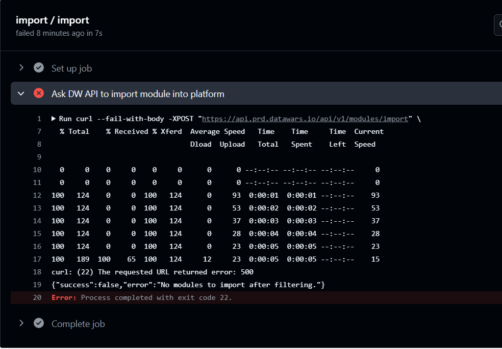Viewport: 502px width, 349px height.
Task: Click log line number 20
Action: (x=37, y=298)
